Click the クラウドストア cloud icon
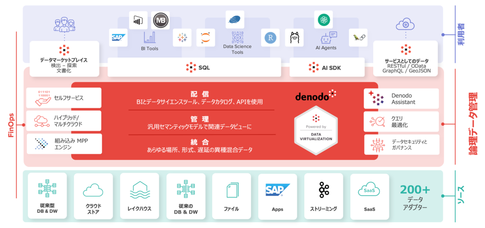The width and height of the screenshot is (485, 228). (x=93, y=190)
